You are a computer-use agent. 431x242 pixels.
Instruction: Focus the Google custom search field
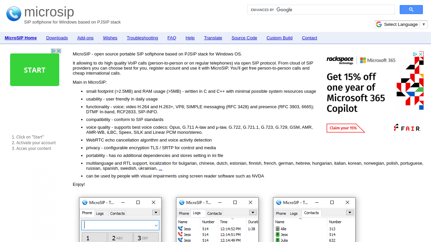321,10
